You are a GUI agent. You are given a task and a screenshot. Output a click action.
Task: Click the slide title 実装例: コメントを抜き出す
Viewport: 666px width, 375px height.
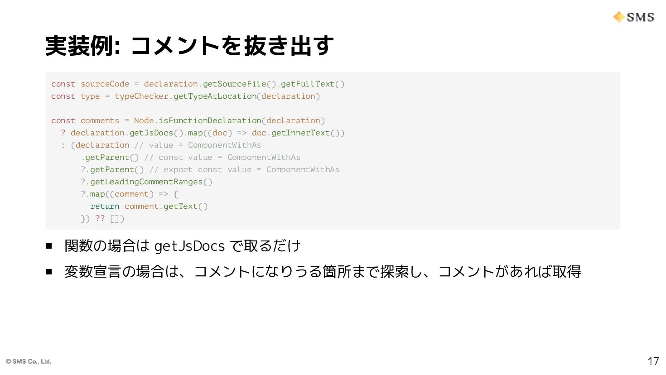(189, 46)
